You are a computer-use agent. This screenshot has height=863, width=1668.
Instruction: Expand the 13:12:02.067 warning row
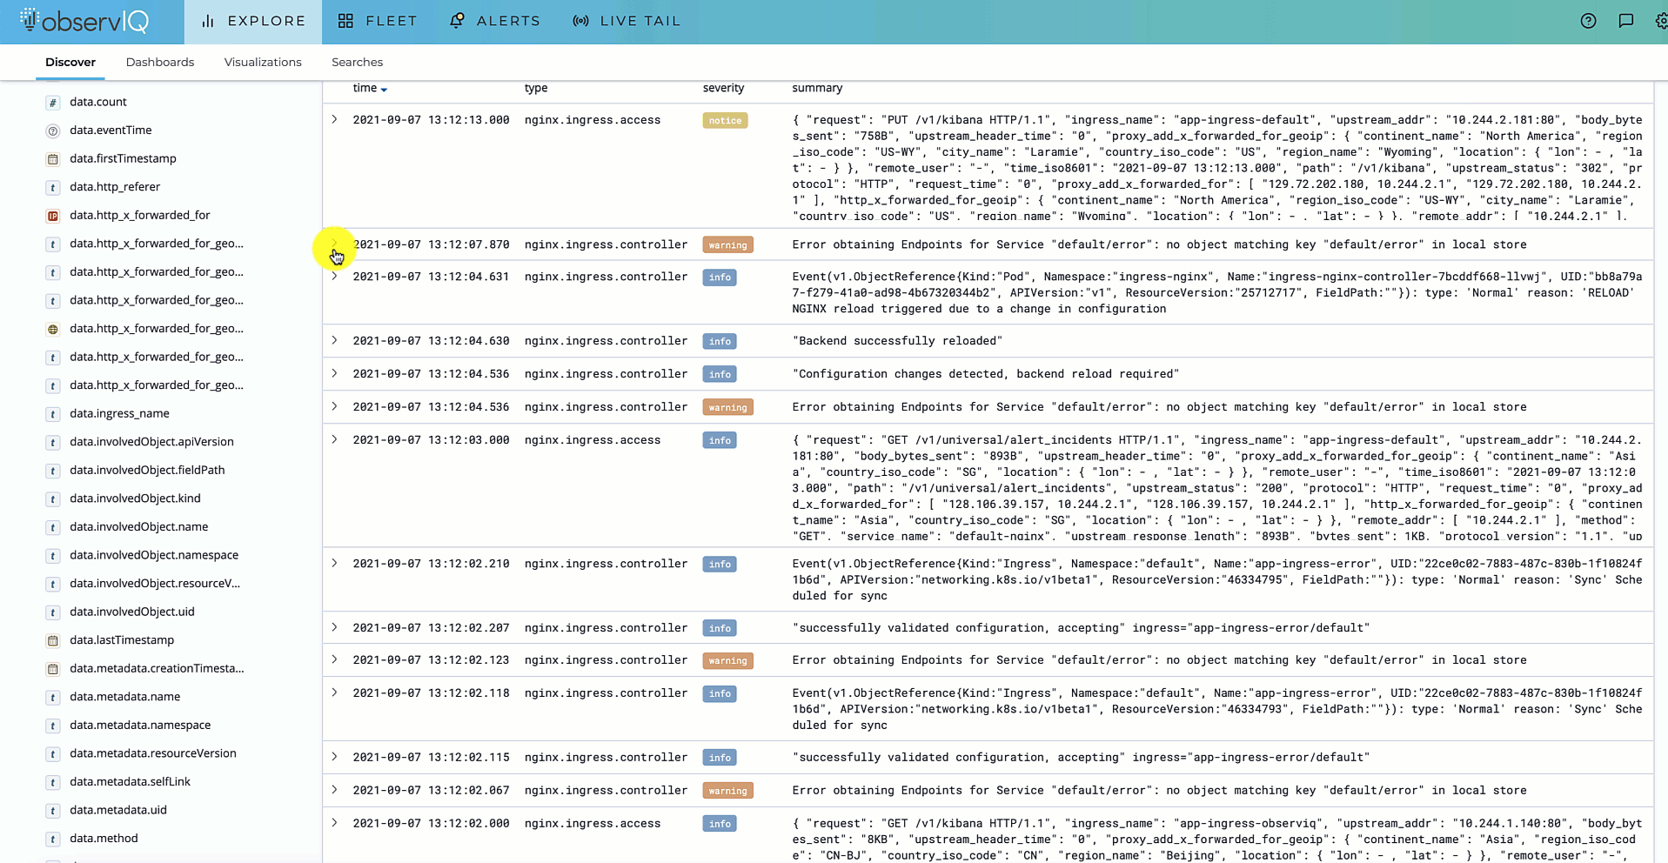click(334, 790)
